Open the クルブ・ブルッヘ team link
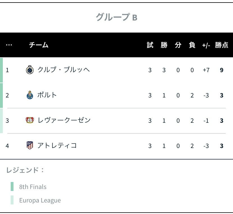 pyautogui.click(x=64, y=70)
